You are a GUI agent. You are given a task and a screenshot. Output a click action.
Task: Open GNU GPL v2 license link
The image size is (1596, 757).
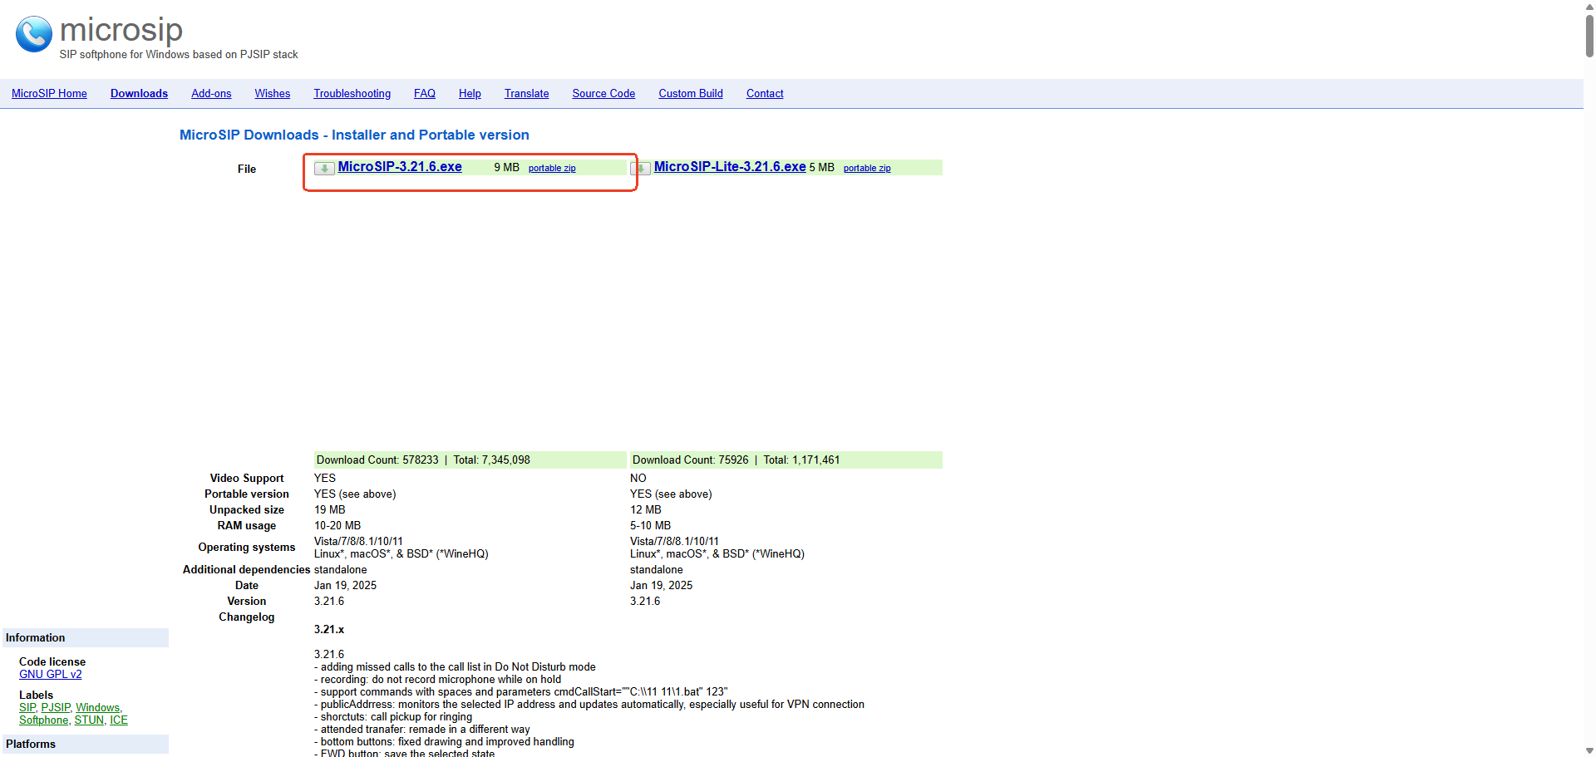click(x=51, y=675)
